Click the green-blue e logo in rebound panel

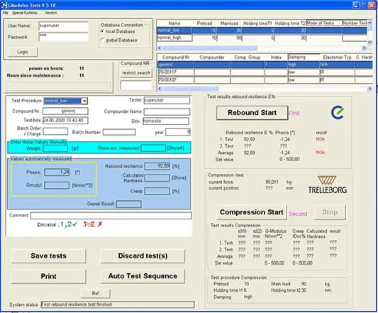tap(338, 113)
